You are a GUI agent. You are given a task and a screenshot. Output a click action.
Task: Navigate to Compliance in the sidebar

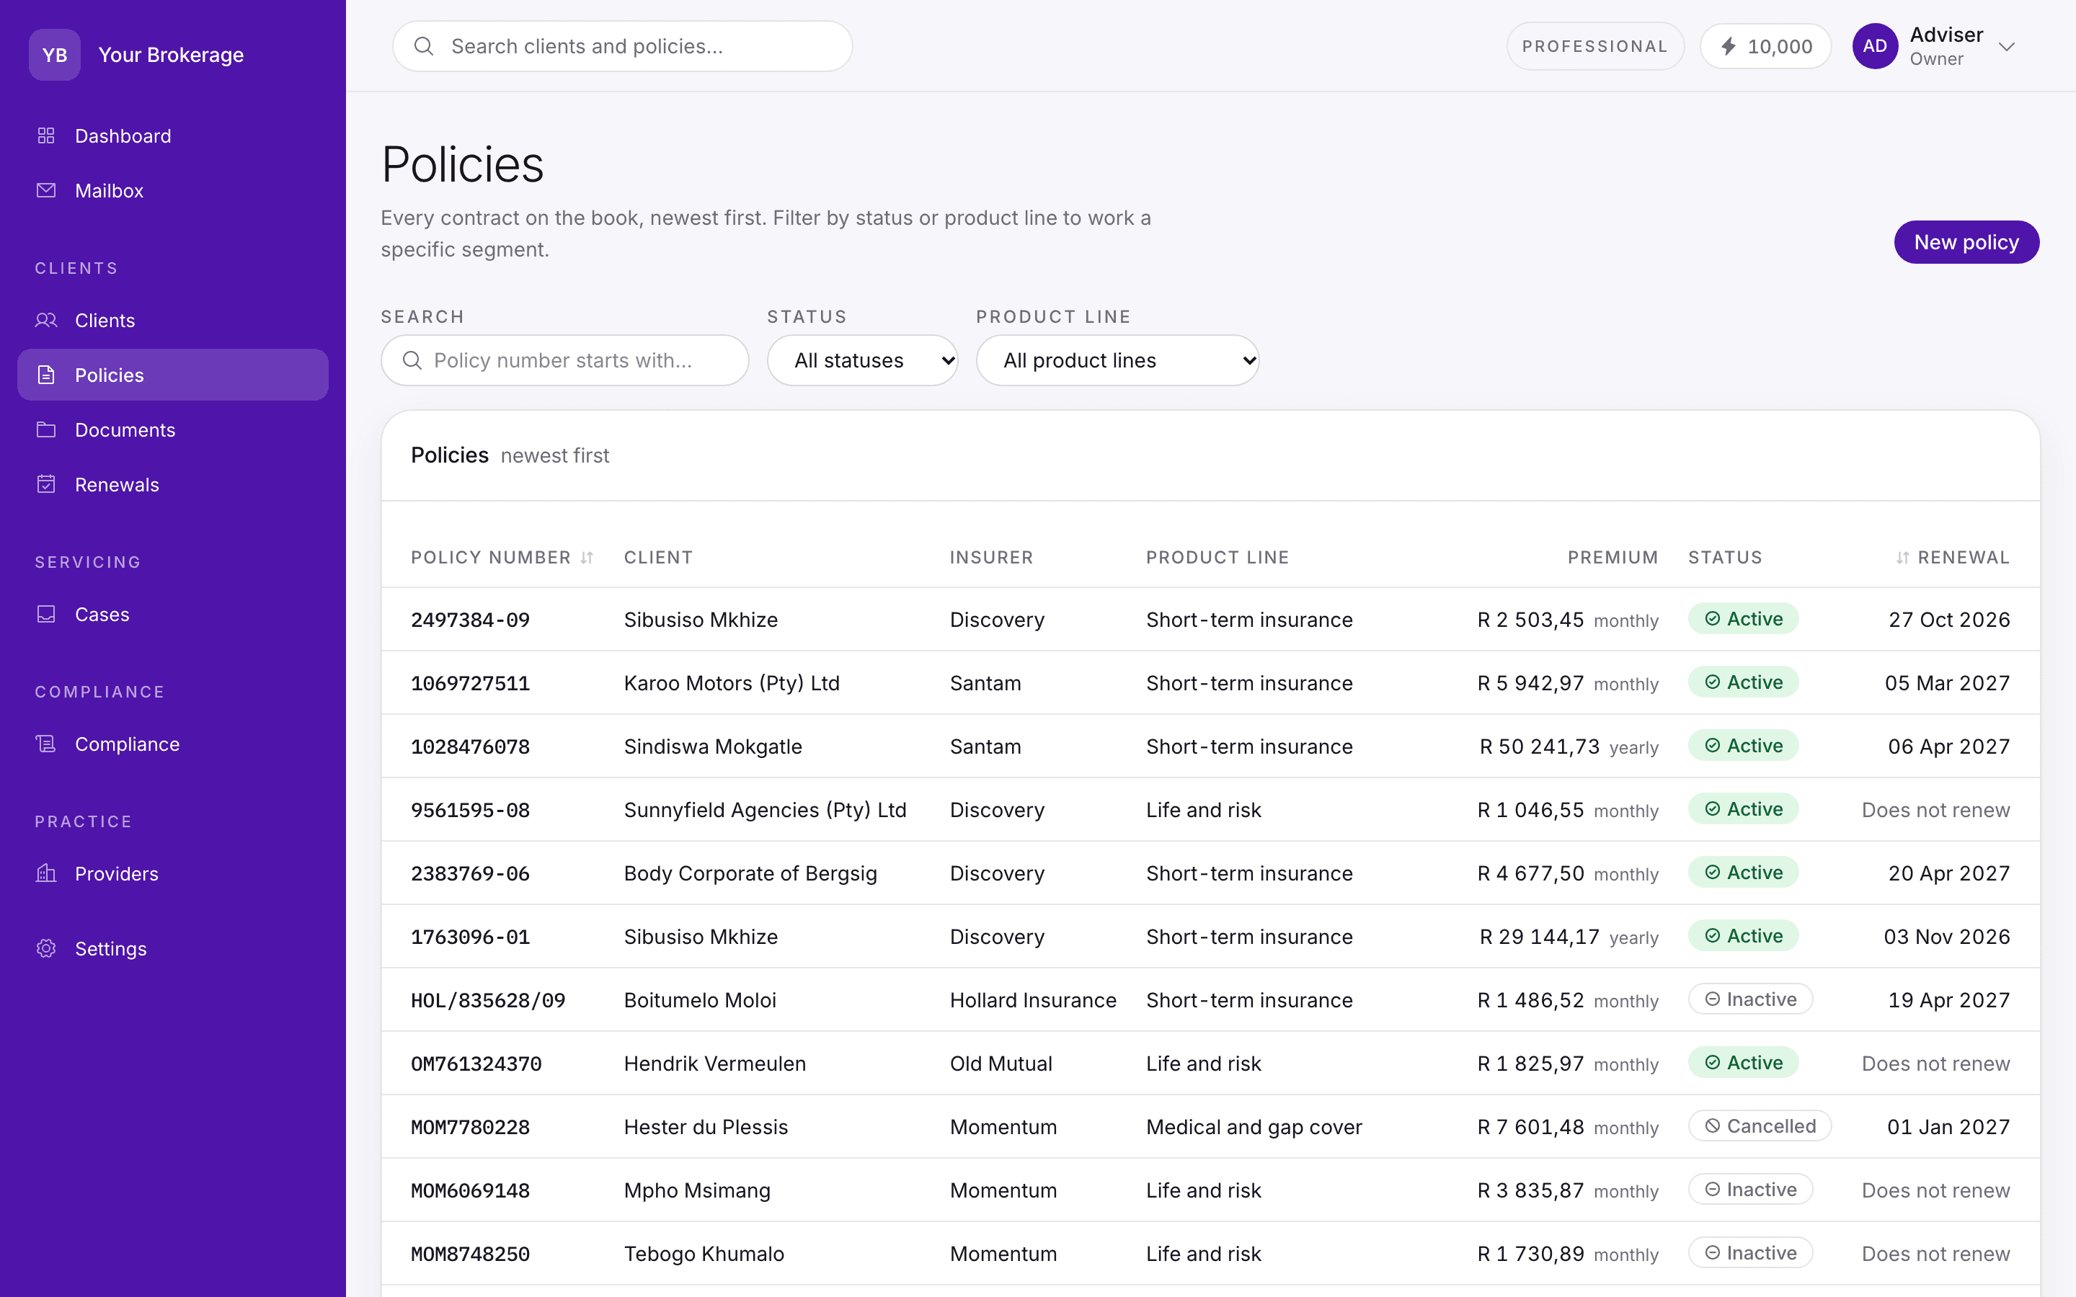tap(172, 744)
